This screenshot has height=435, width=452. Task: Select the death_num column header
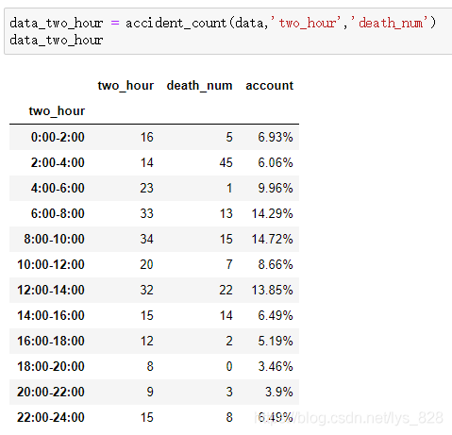pos(199,86)
